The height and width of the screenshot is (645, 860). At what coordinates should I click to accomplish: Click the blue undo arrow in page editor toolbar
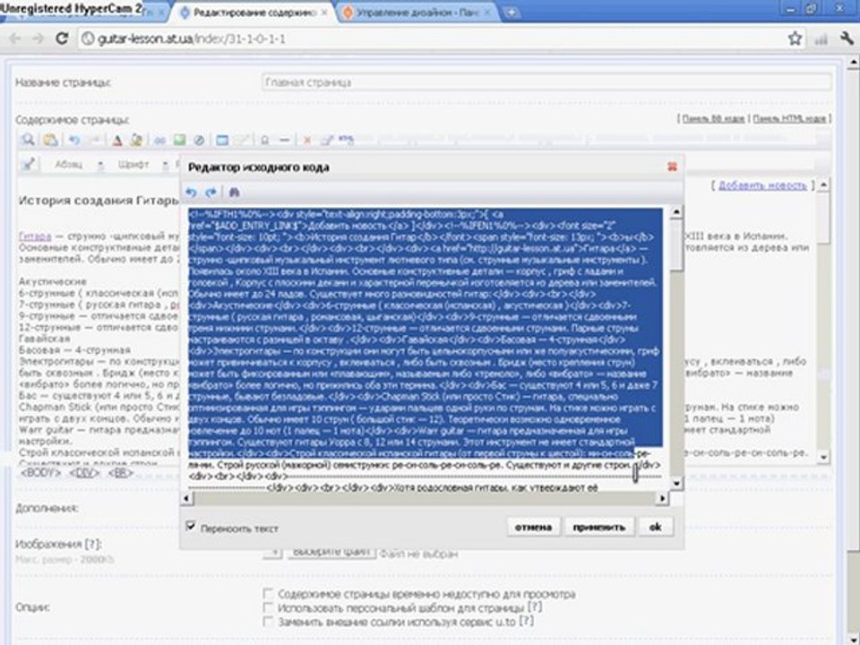click(74, 141)
